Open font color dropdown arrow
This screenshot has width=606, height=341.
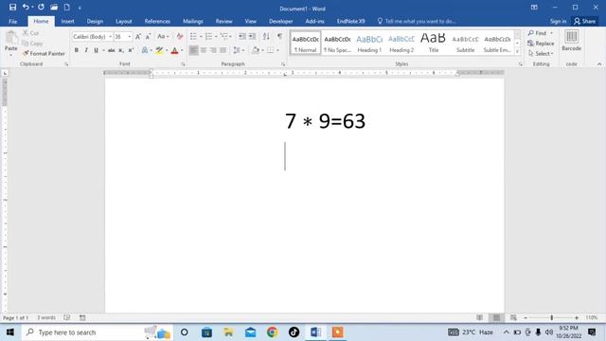point(182,50)
